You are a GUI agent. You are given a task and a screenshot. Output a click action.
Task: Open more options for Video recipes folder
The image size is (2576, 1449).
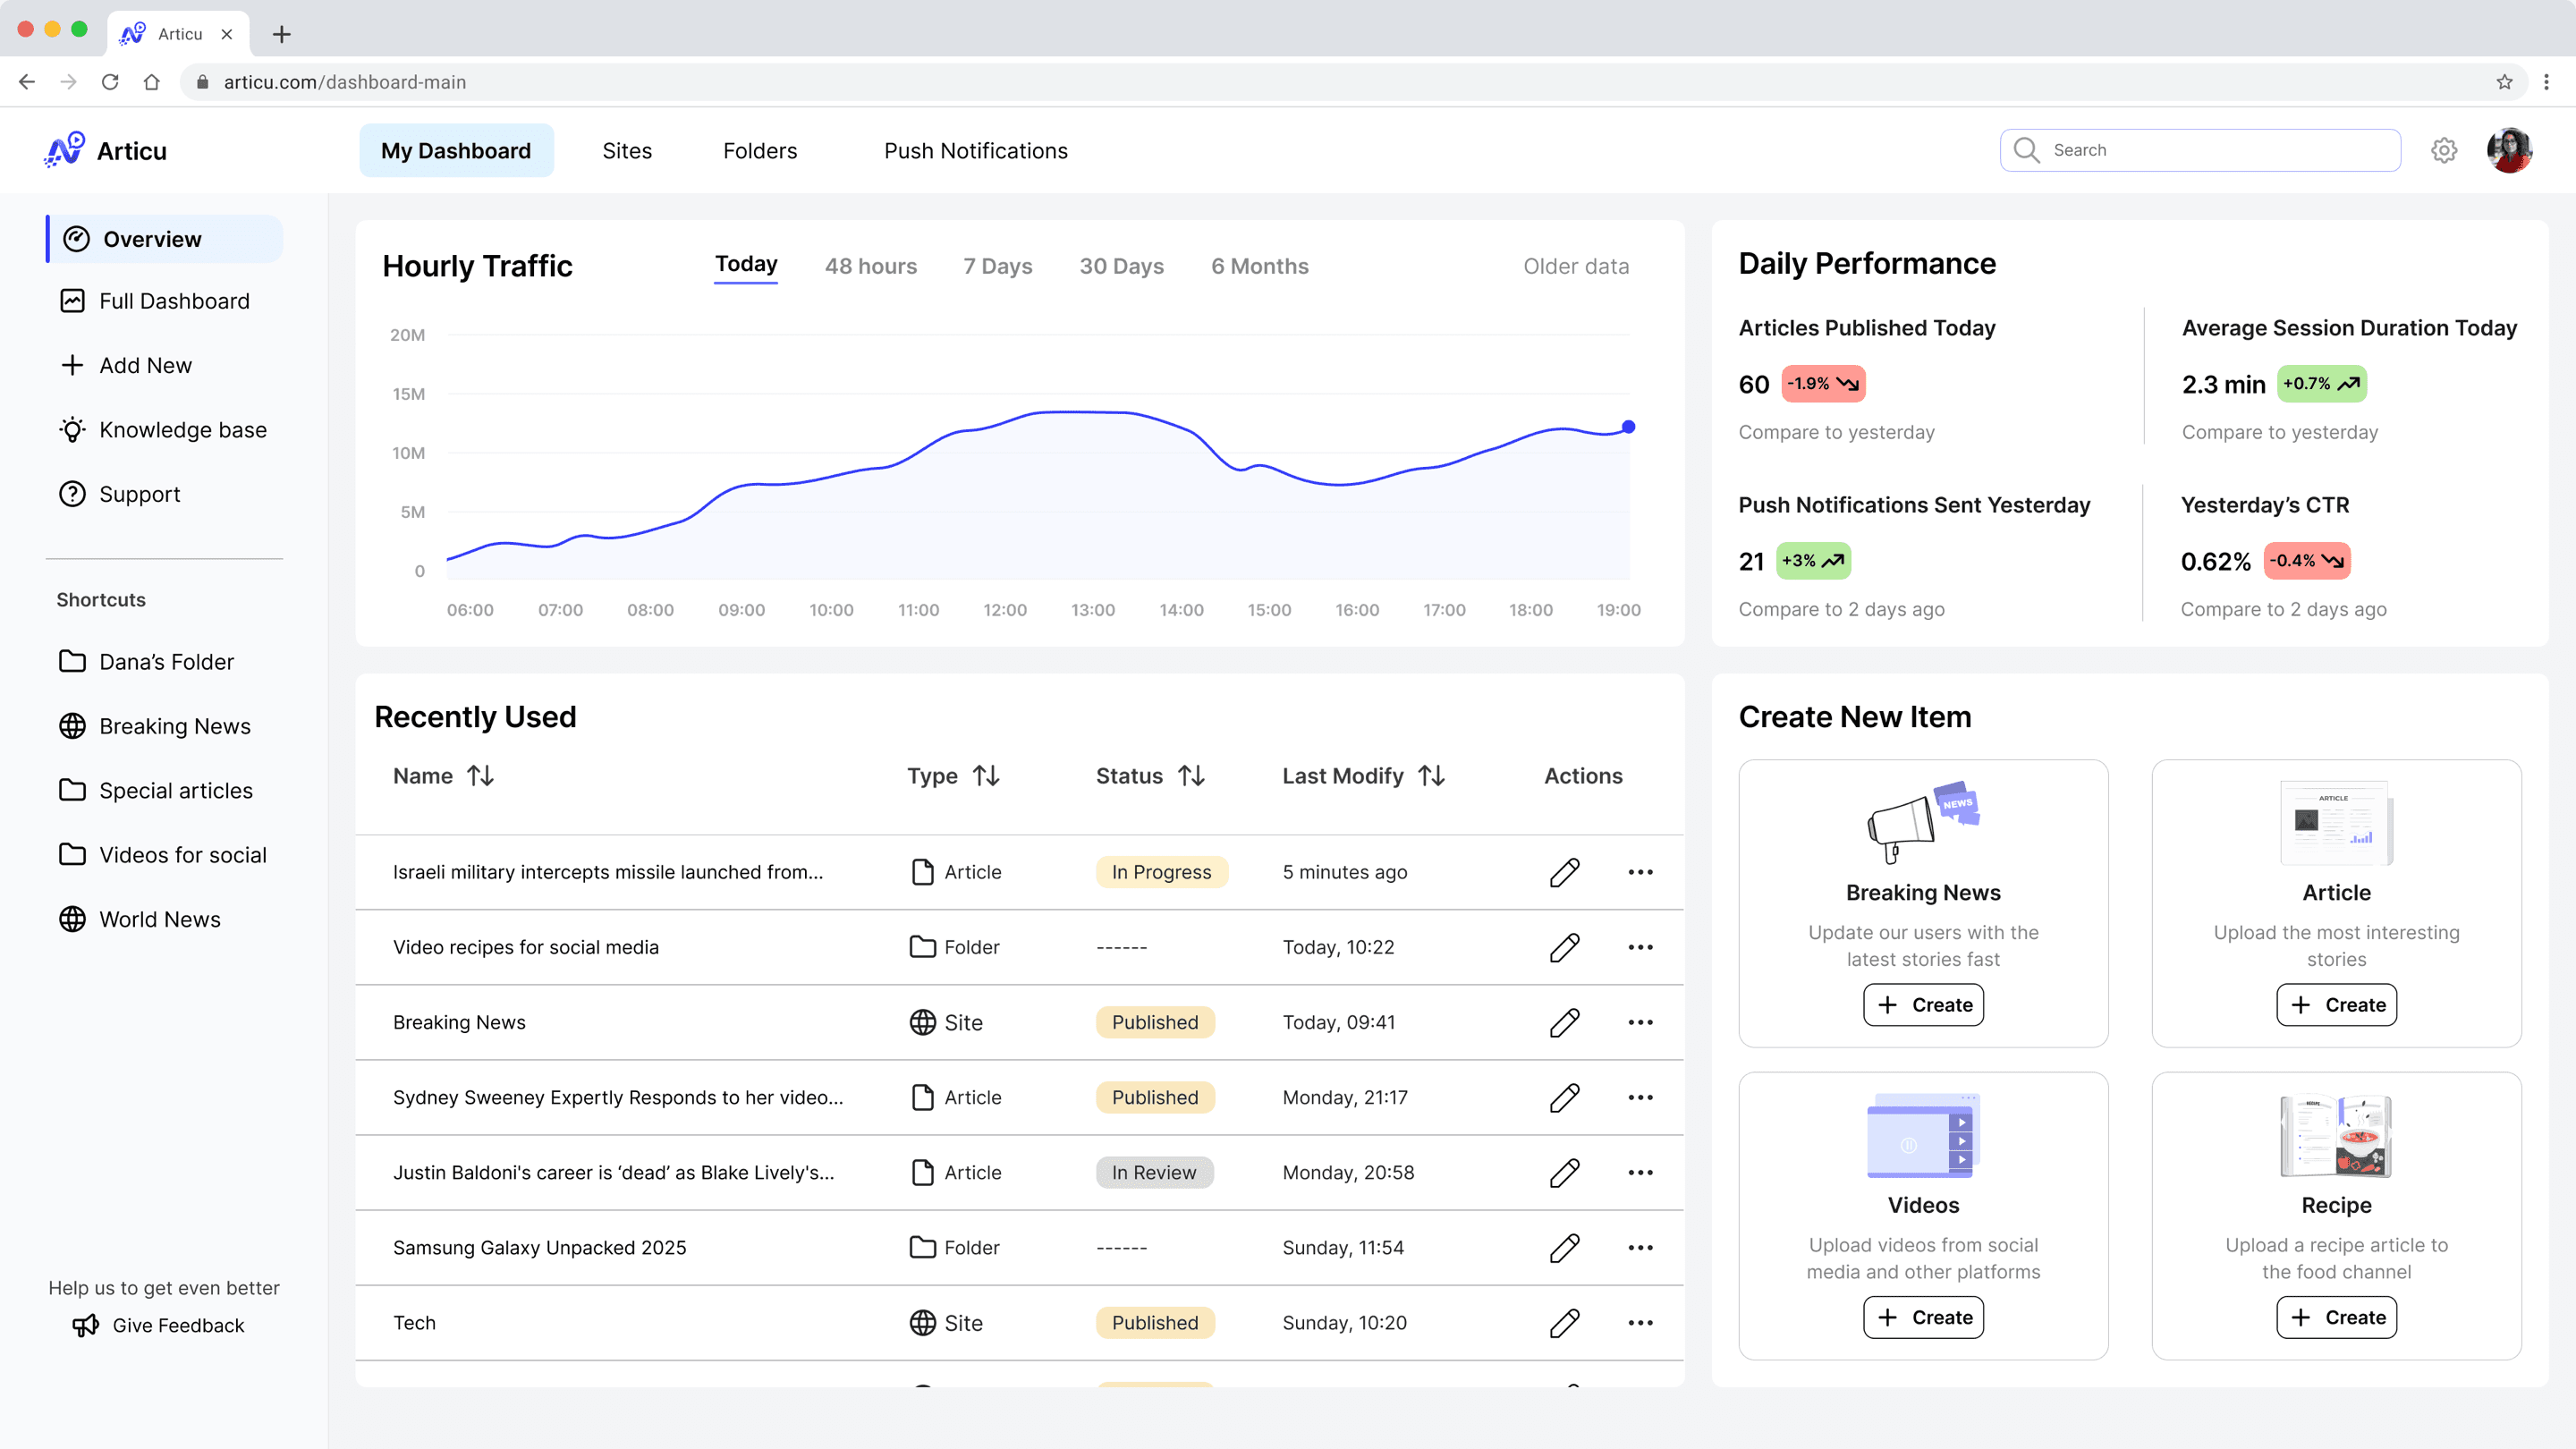[x=1640, y=947]
